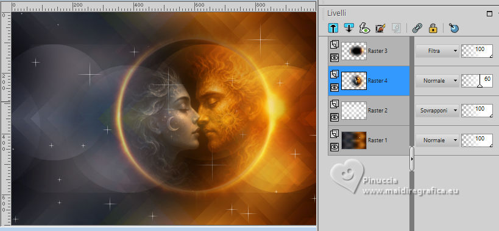
Task: Click the link layers chain icon
Action: (417, 28)
